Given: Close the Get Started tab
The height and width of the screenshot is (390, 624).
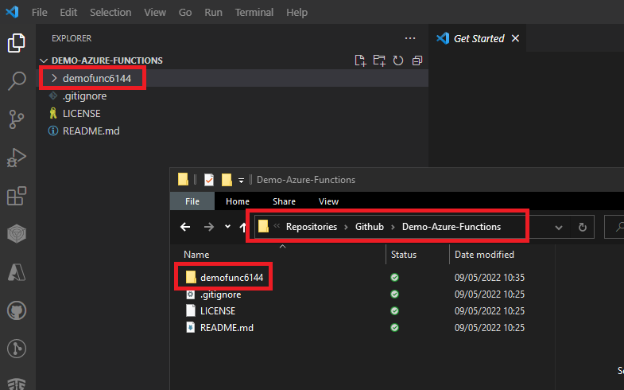Looking at the screenshot, I should coord(515,38).
